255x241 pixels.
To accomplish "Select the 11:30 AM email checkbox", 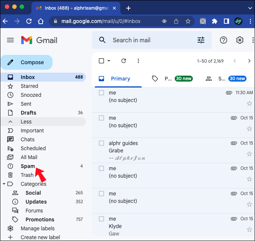I will click(x=101, y=93).
